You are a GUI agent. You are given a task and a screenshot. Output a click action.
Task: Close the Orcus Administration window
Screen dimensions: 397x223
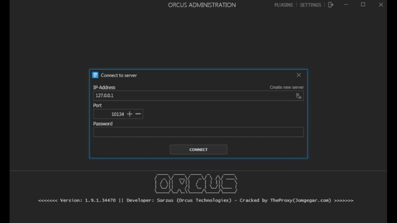pos(381,5)
